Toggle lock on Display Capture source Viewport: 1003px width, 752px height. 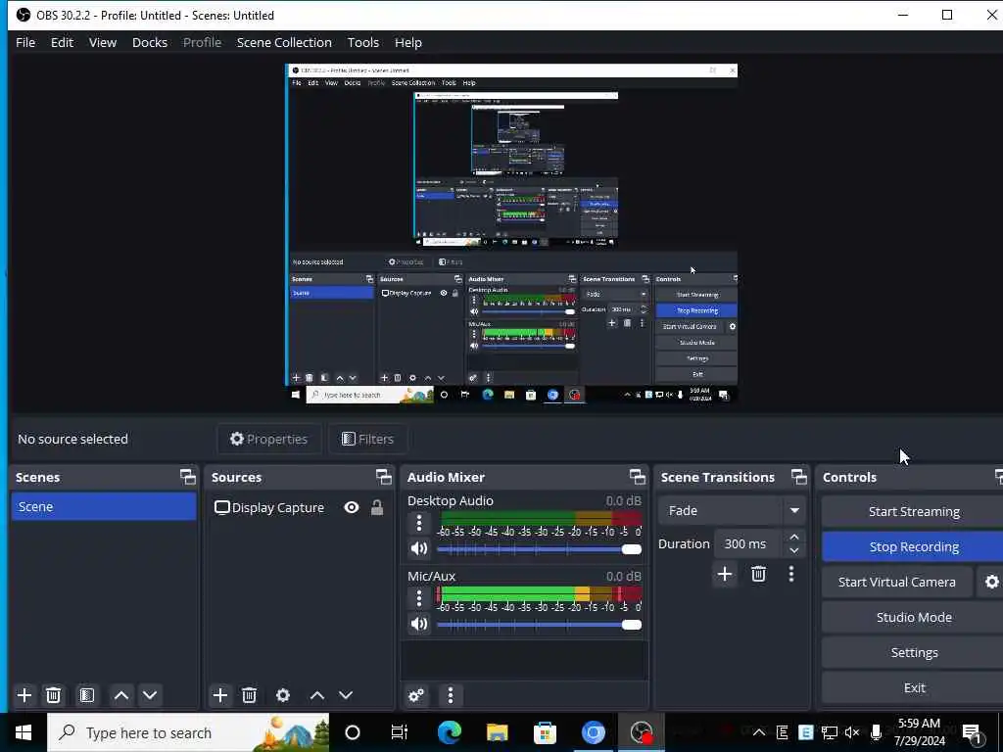377,508
